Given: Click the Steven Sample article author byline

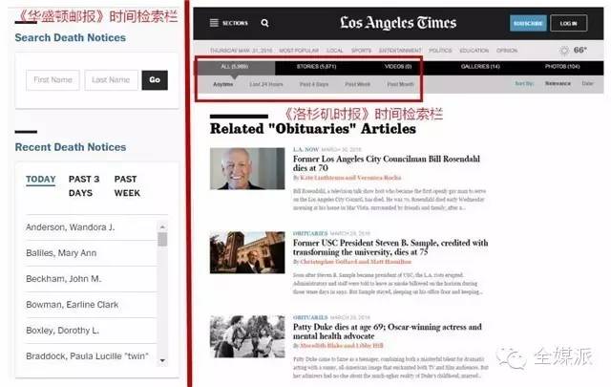Looking at the screenshot, I should click(352, 262).
